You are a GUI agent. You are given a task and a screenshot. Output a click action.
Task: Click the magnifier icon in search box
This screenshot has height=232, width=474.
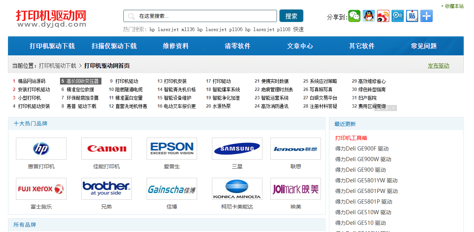pos(131,16)
